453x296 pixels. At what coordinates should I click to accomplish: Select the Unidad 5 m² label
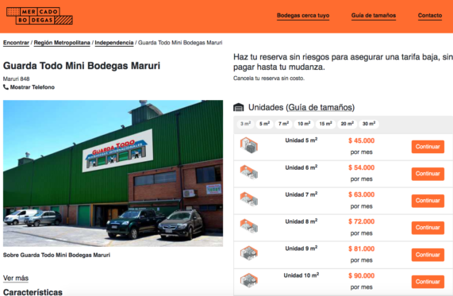(301, 140)
